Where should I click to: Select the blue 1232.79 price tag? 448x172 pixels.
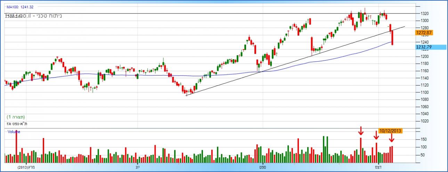pyautogui.click(x=425, y=47)
